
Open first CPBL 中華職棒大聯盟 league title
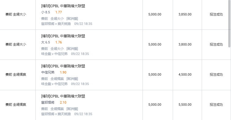click(x=63, y=6)
